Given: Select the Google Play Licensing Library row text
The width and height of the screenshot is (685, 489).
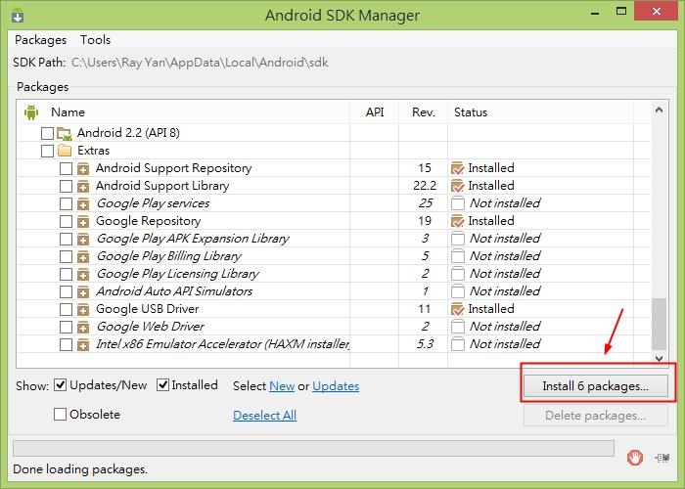Looking at the screenshot, I should coord(178,274).
